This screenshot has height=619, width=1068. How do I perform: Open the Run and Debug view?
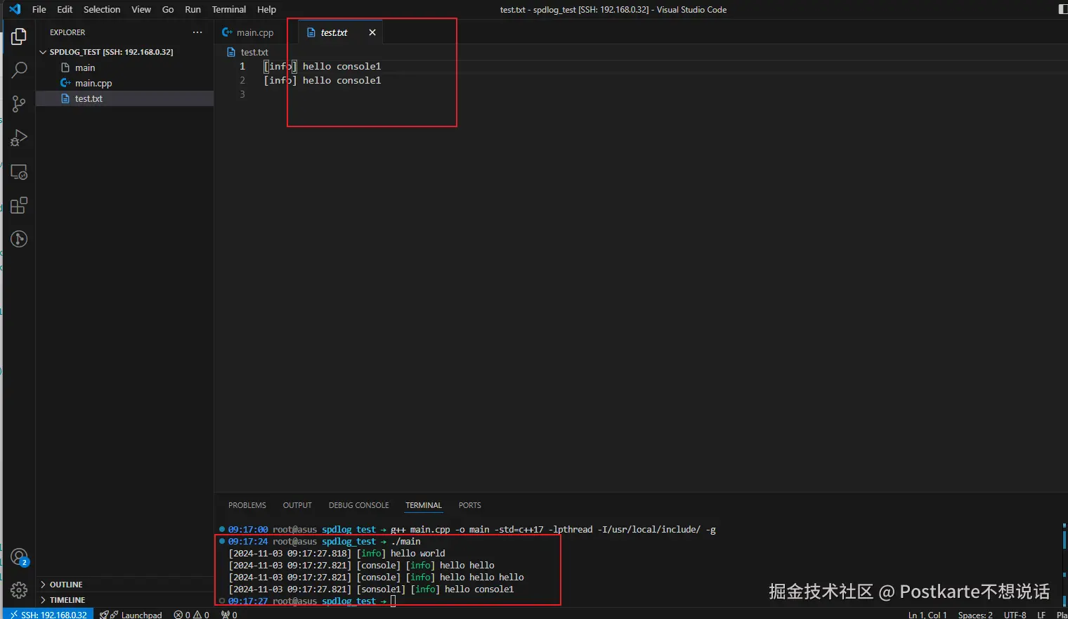(x=19, y=138)
